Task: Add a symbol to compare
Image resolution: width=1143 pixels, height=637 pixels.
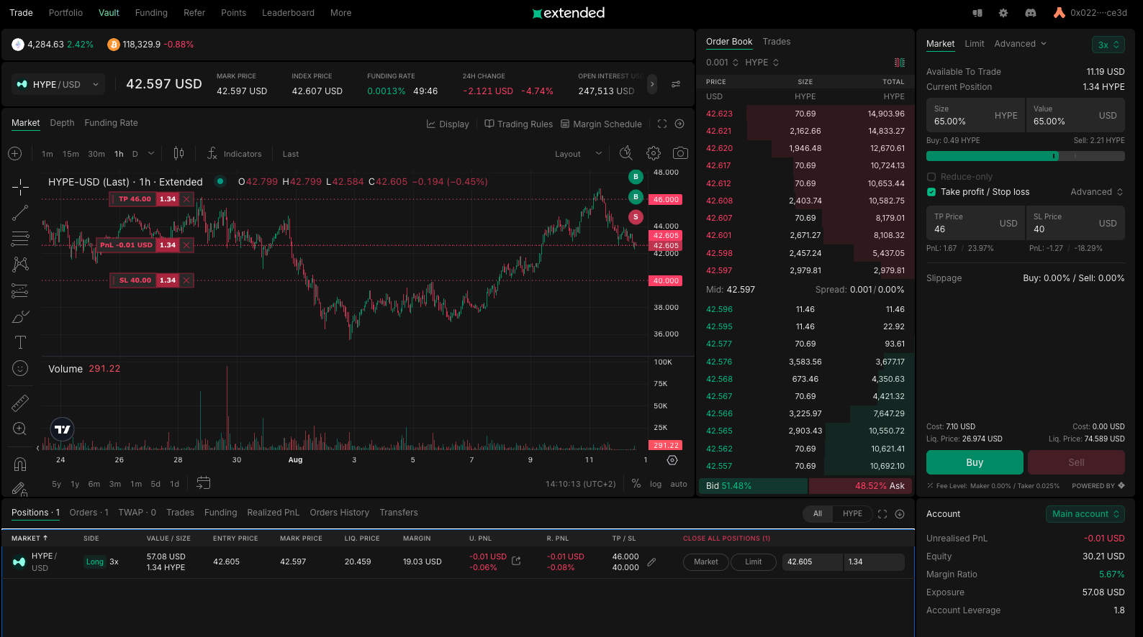Action: tap(15, 154)
